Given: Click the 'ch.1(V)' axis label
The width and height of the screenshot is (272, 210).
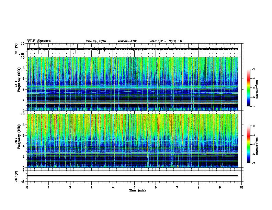Looking at the screenshot, I should [x=16, y=49].
